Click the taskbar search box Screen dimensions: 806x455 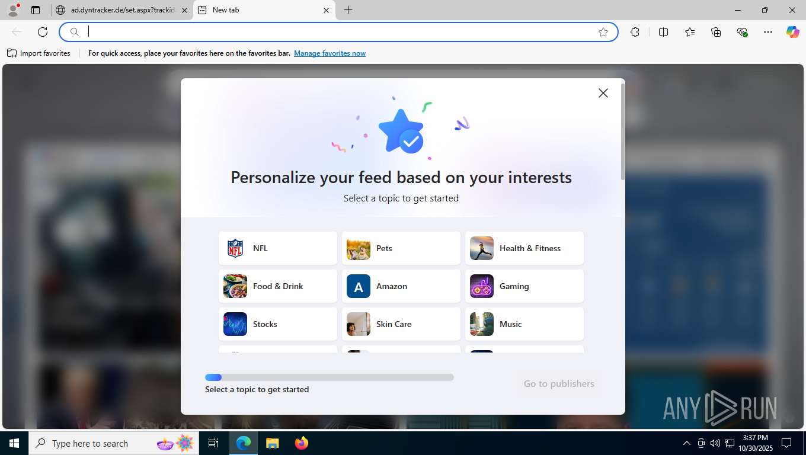click(x=114, y=443)
